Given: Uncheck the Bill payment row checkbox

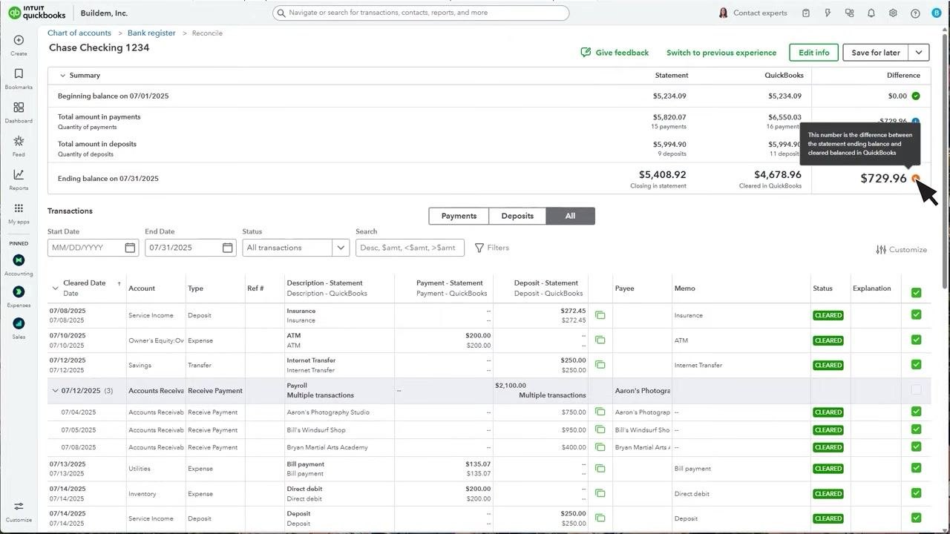Looking at the screenshot, I should [x=916, y=468].
